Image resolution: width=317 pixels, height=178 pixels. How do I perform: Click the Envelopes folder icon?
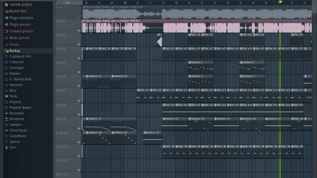(x=6, y=68)
